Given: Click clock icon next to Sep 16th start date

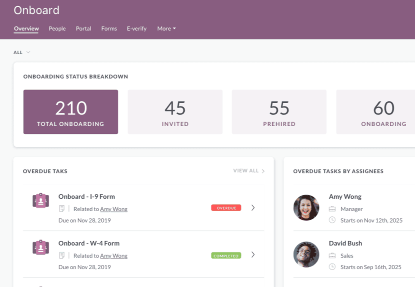Looking at the screenshot, I should 332,267.
